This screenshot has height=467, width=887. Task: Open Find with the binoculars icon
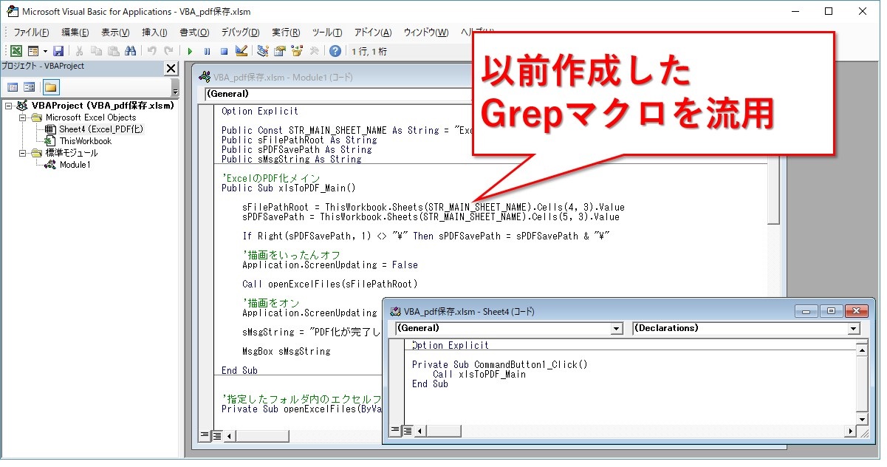(x=131, y=51)
